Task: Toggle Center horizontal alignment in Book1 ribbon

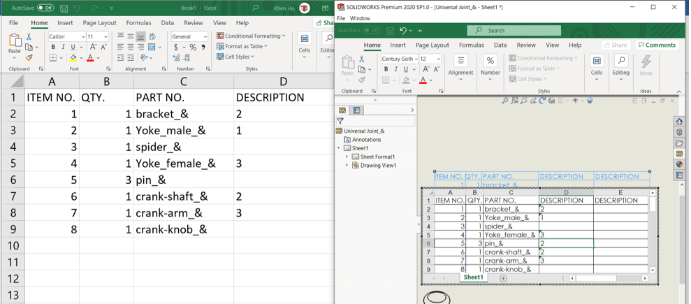Action: click(131, 47)
